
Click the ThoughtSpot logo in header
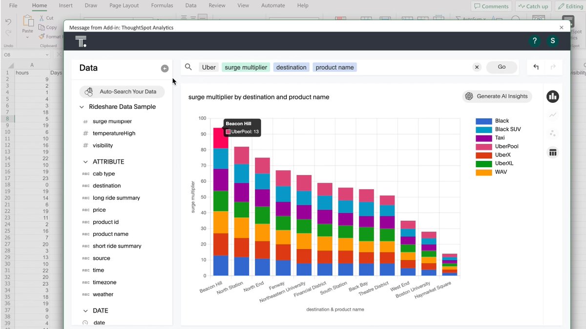pos(81,41)
